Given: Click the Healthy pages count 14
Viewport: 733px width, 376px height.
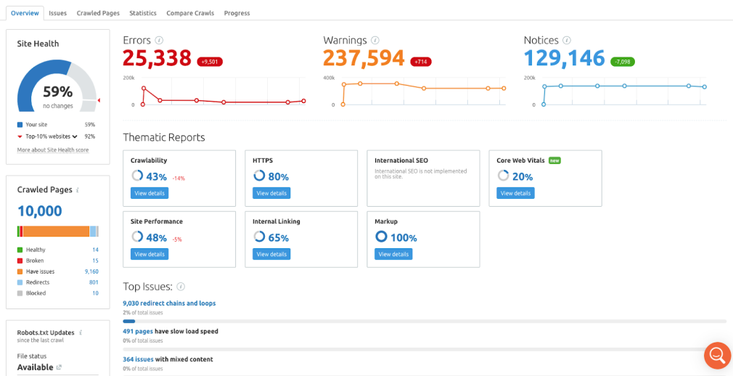Looking at the screenshot, I should 95,250.
